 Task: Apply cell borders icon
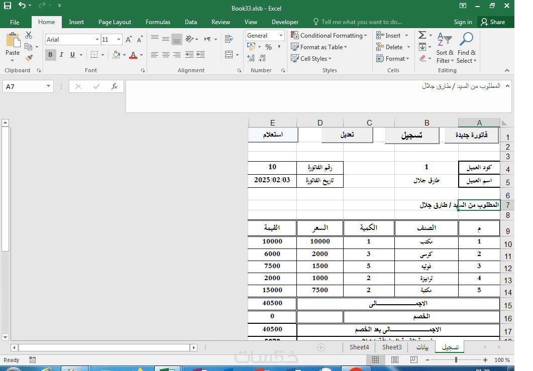(x=94, y=55)
